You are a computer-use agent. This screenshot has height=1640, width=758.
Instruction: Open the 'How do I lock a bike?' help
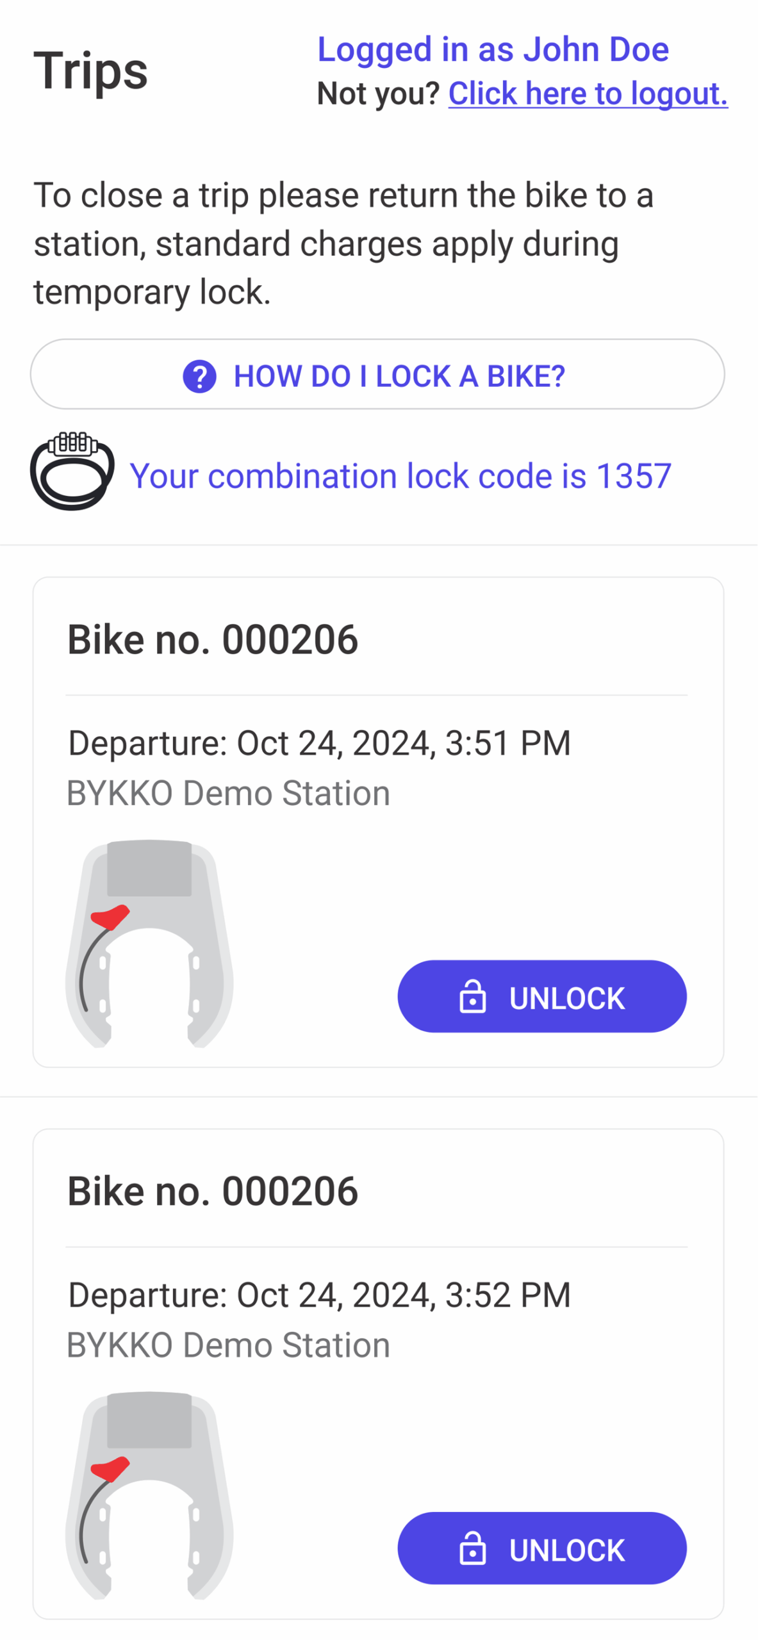pyautogui.click(x=377, y=375)
